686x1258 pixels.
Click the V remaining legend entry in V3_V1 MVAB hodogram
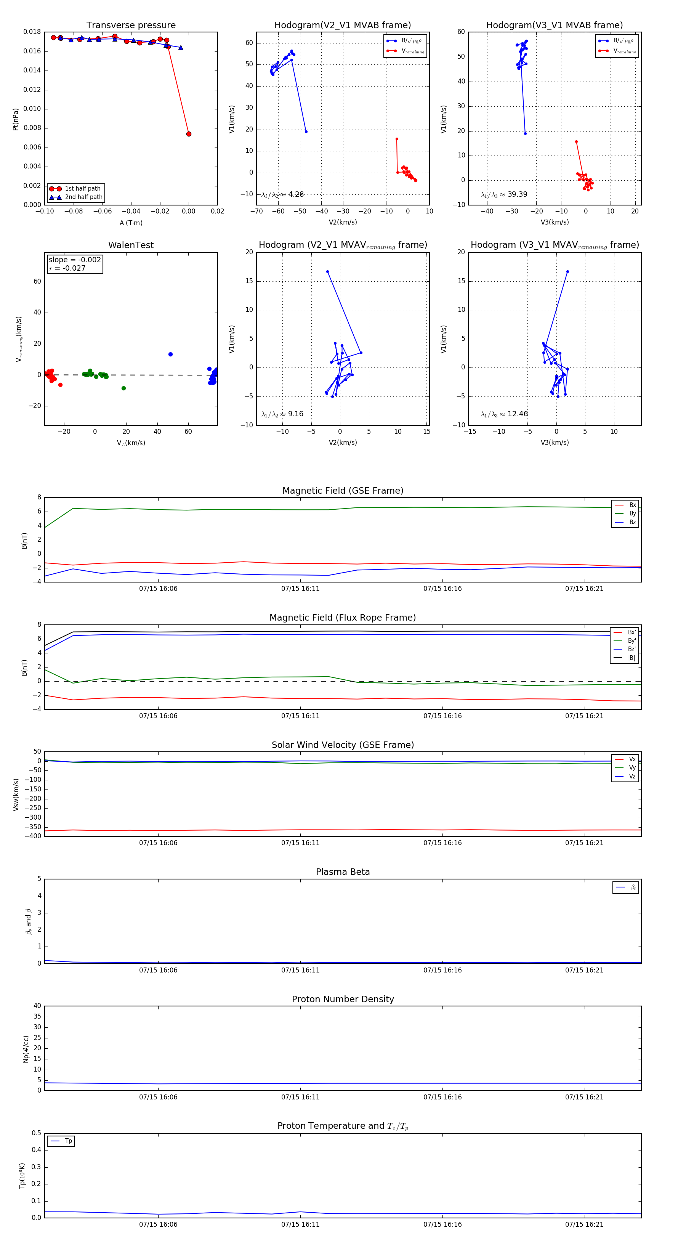click(617, 51)
